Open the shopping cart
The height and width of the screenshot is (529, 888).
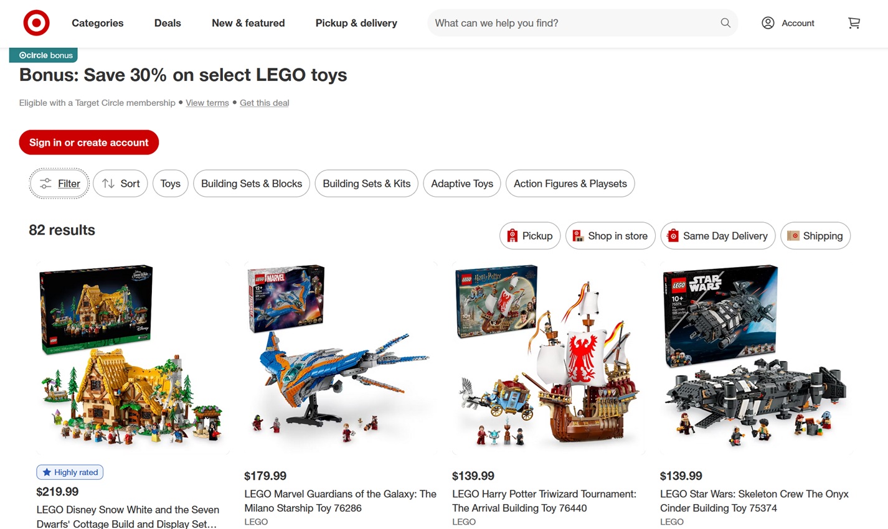point(854,23)
